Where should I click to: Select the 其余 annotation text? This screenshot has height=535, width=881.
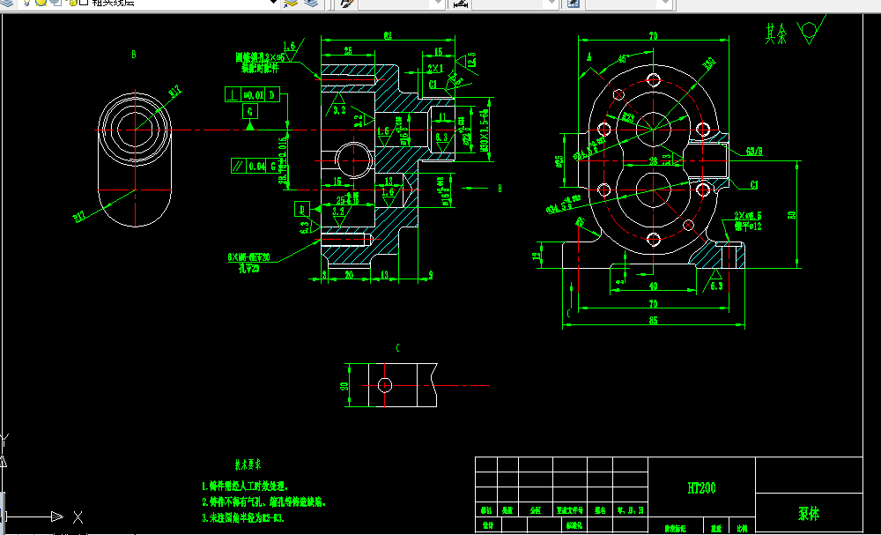[776, 33]
